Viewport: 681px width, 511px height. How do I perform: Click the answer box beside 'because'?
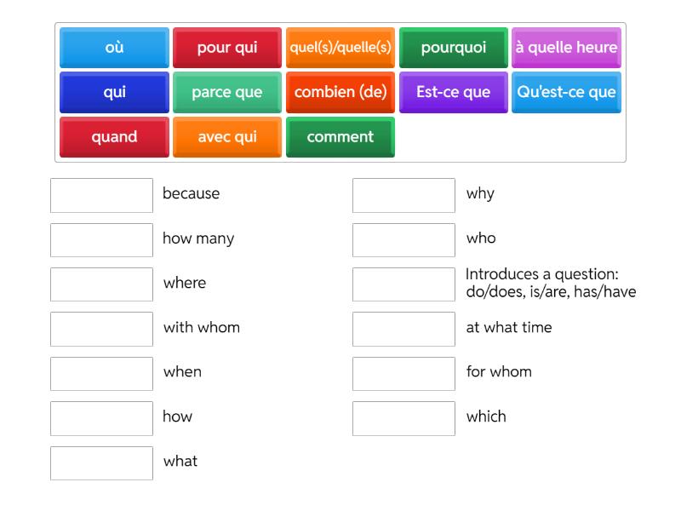click(101, 195)
